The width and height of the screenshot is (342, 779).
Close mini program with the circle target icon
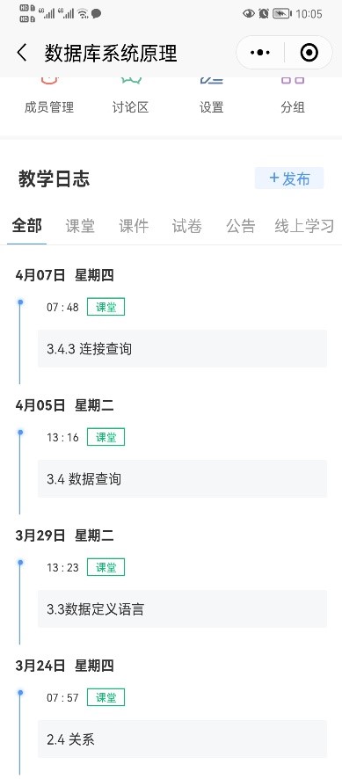point(309,53)
